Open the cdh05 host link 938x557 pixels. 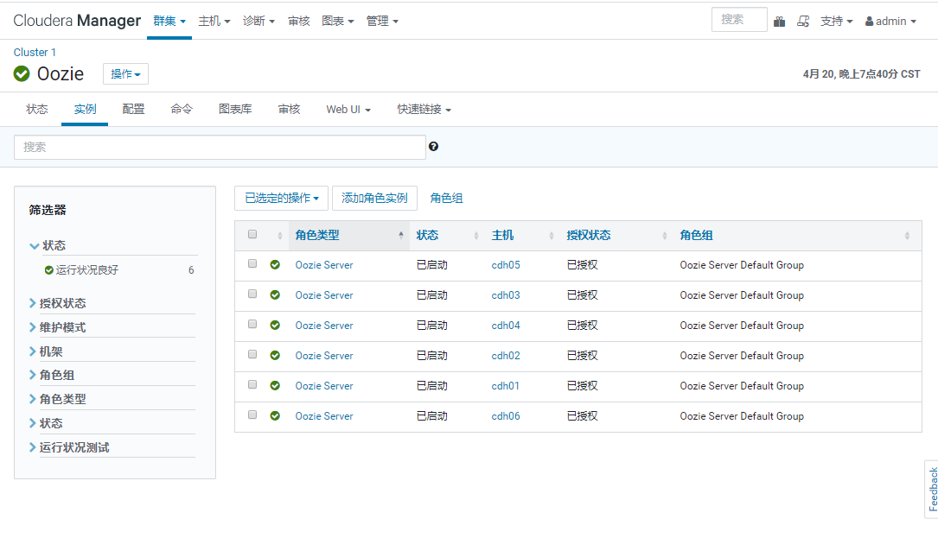506,265
